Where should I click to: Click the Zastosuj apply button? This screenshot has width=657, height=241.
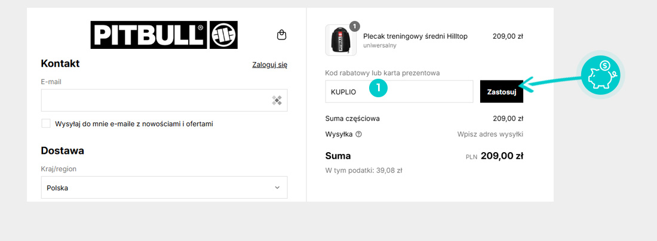tap(502, 92)
